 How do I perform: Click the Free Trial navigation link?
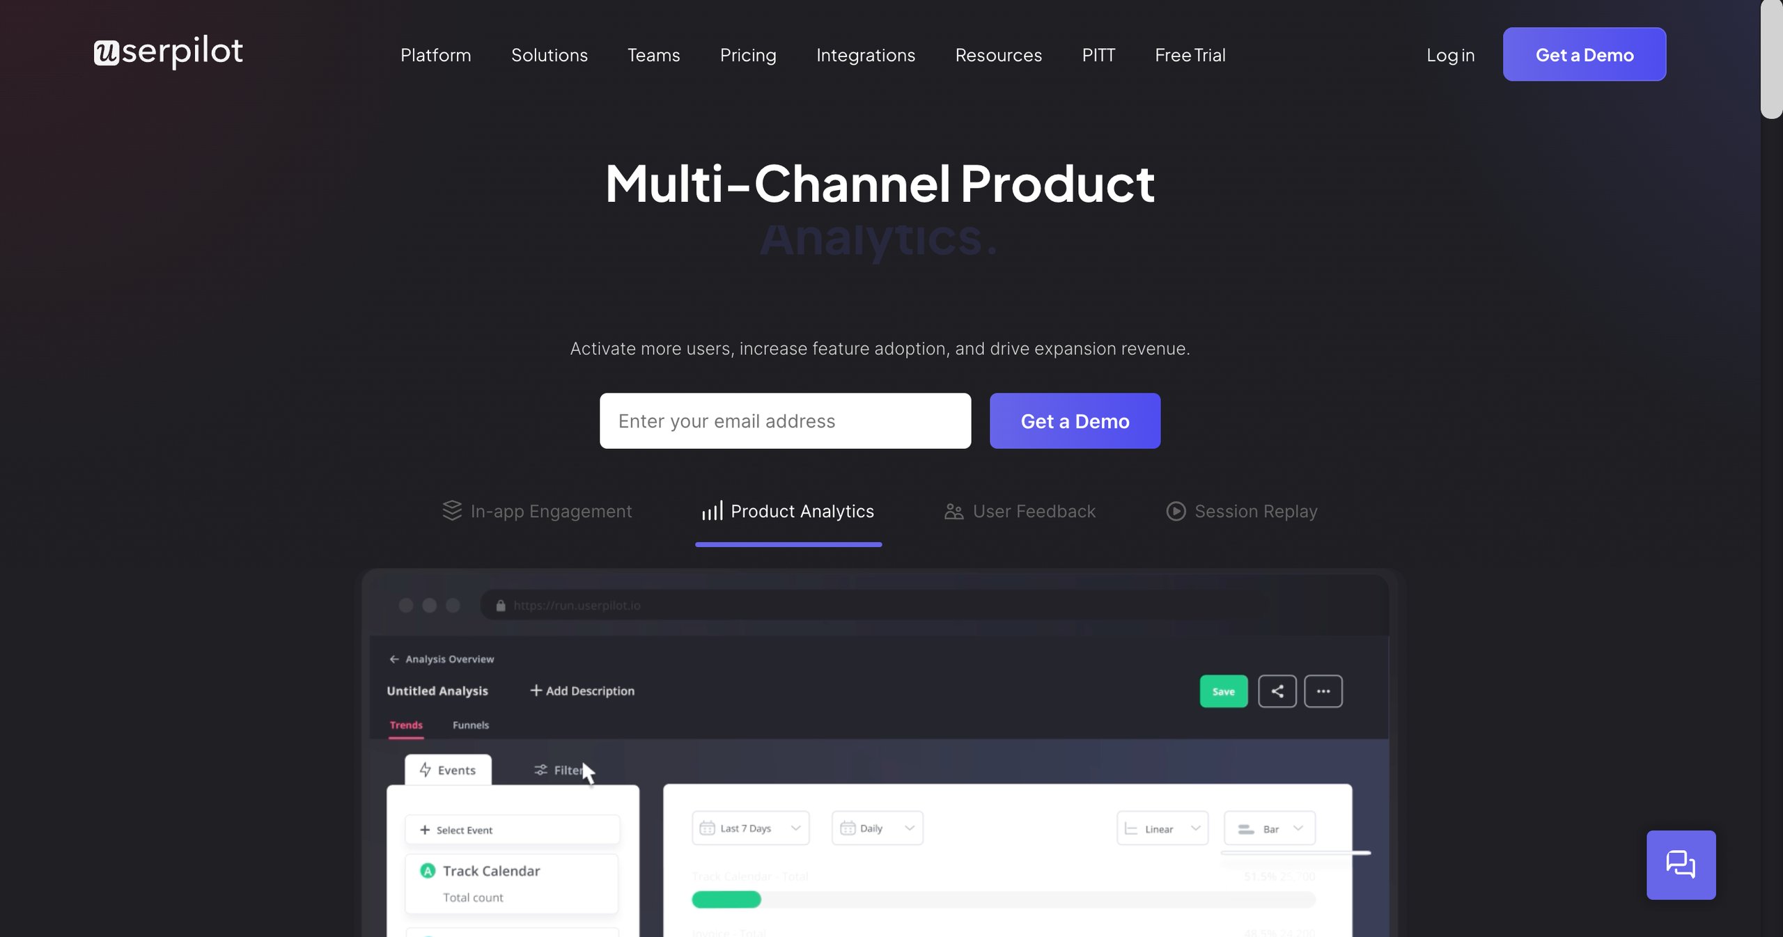[x=1190, y=54]
